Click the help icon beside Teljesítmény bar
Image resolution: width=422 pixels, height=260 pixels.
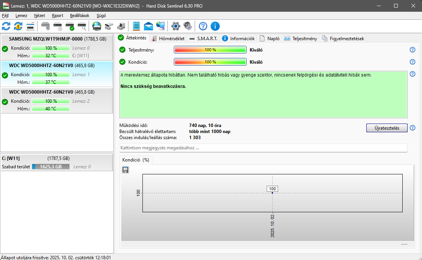(x=412, y=50)
